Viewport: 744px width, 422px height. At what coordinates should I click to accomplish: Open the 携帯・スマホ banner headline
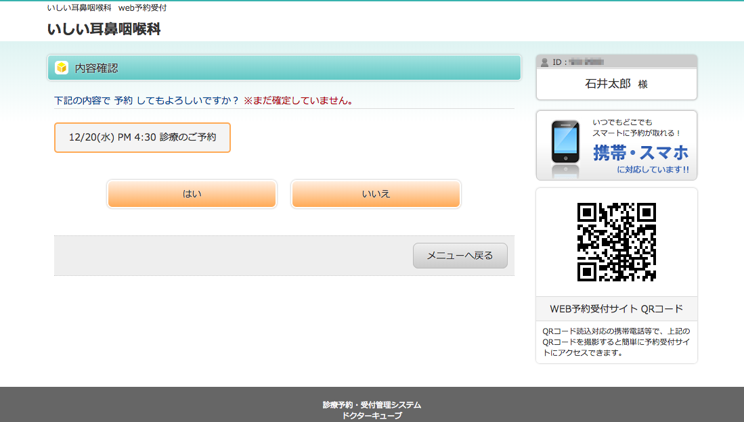[640, 153]
